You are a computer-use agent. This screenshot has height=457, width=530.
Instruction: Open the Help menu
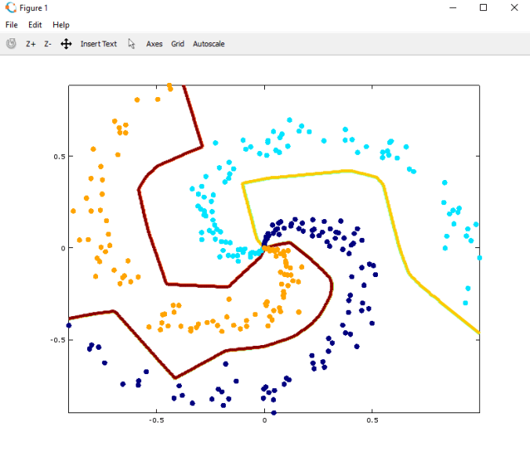pos(61,25)
